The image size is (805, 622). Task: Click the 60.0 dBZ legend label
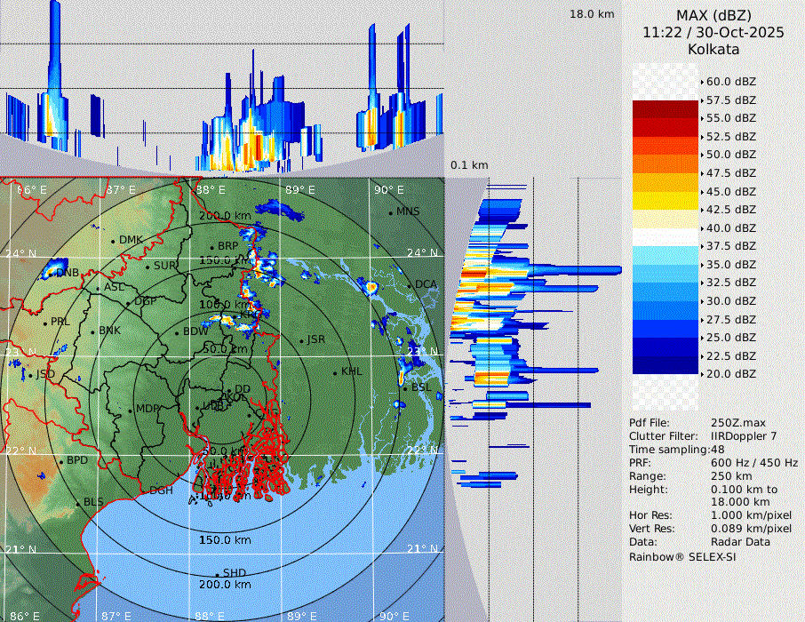730,82
